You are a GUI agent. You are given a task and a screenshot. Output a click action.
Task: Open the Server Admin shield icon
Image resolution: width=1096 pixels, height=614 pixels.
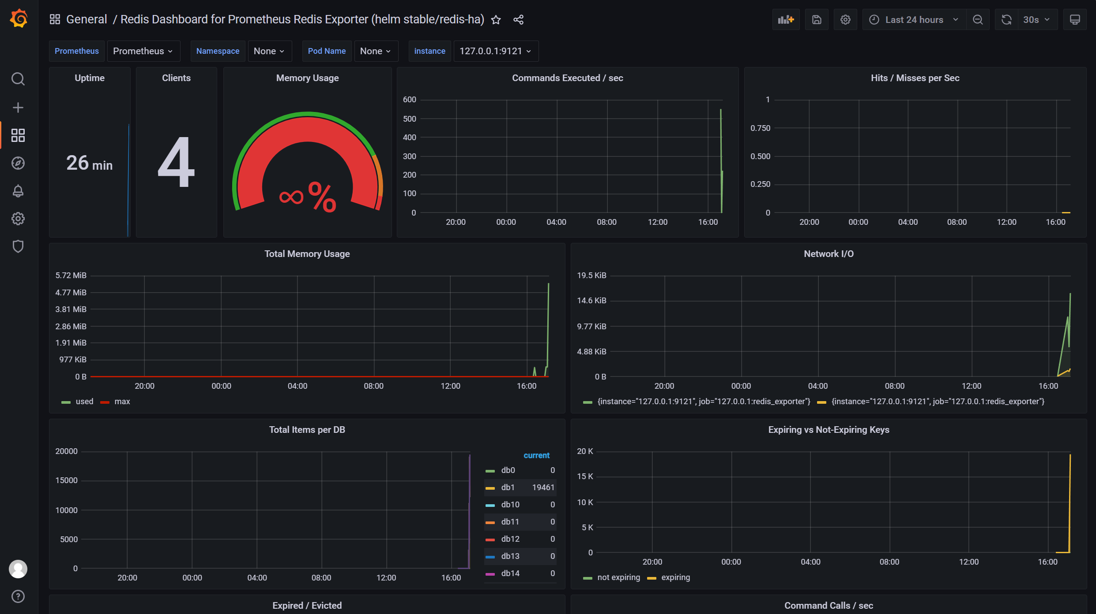[18, 246]
